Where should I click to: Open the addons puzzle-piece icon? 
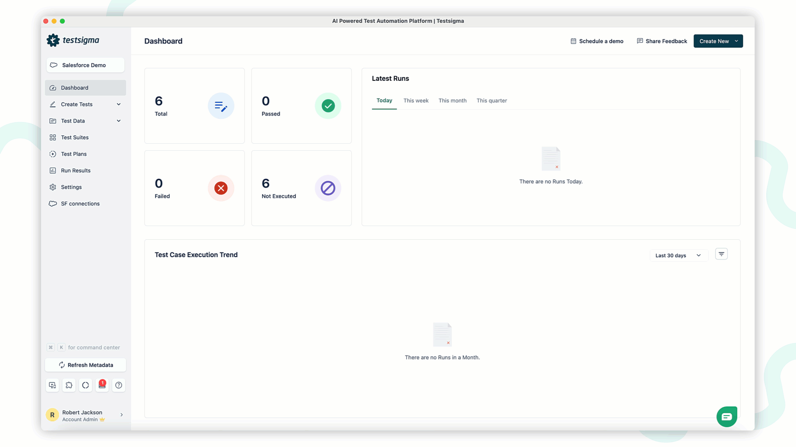tap(69, 385)
